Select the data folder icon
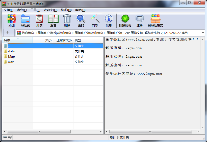The width and height of the screenshot is (207, 142). pos(5,51)
